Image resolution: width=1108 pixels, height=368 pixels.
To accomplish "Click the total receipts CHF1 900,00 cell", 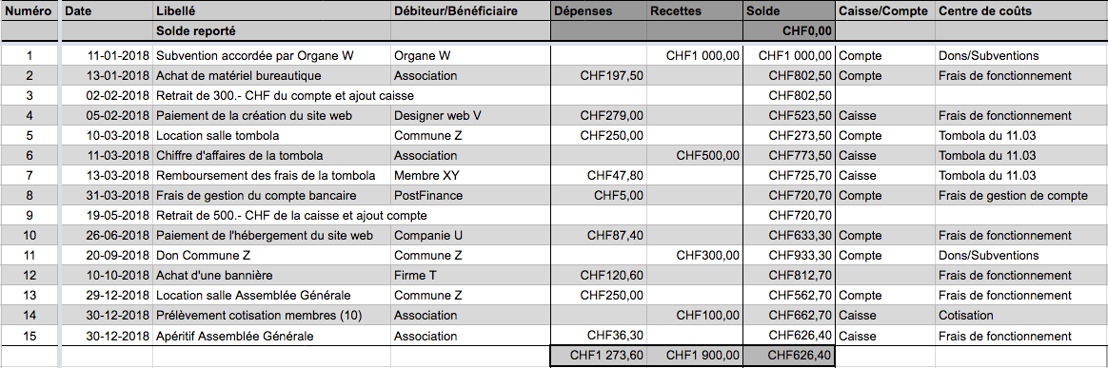I will pyautogui.click(x=694, y=356).
